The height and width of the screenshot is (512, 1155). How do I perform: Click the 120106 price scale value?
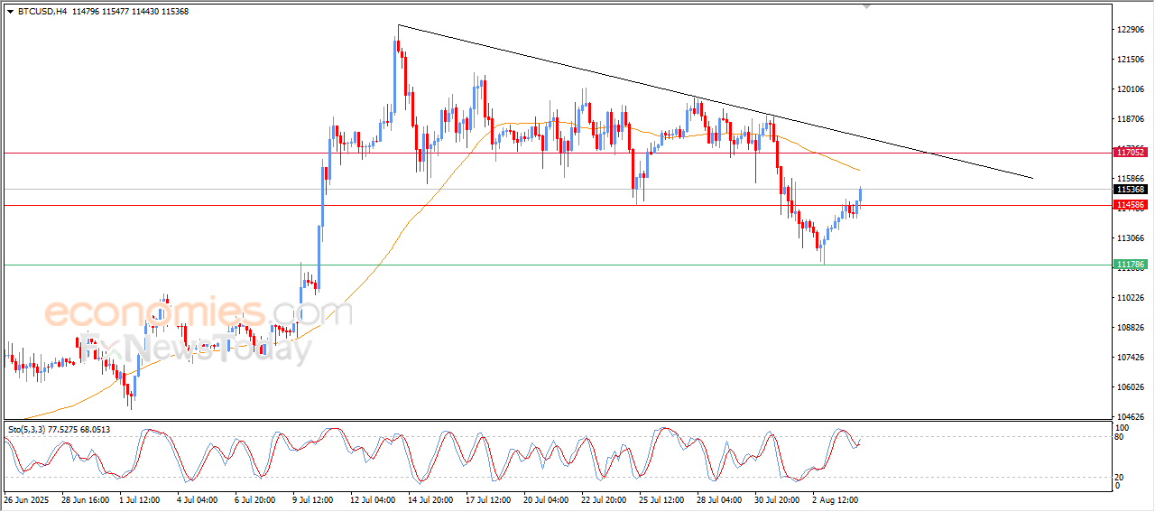(1131, 89)
